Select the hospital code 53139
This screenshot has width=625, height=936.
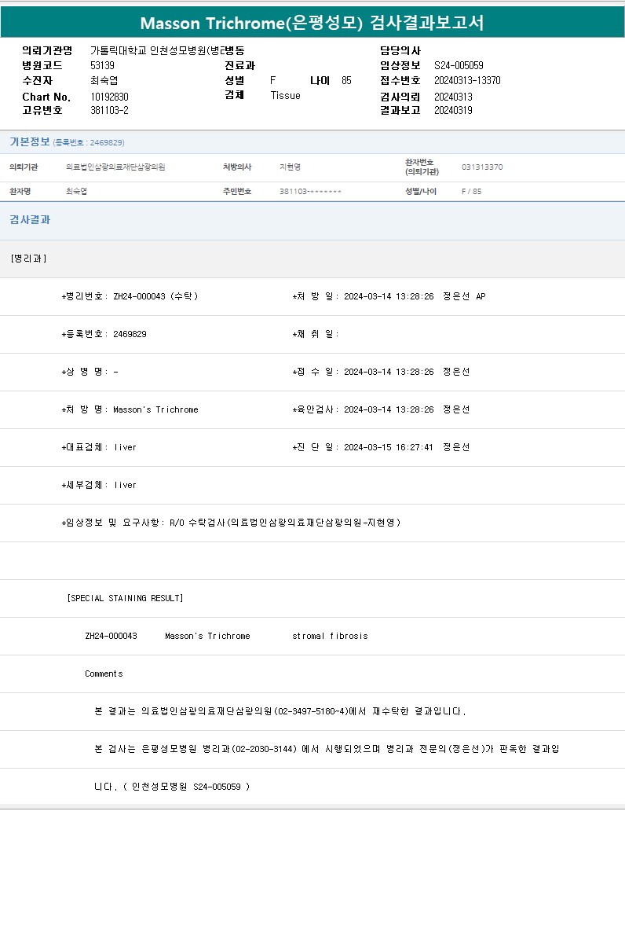click(102, 66)
